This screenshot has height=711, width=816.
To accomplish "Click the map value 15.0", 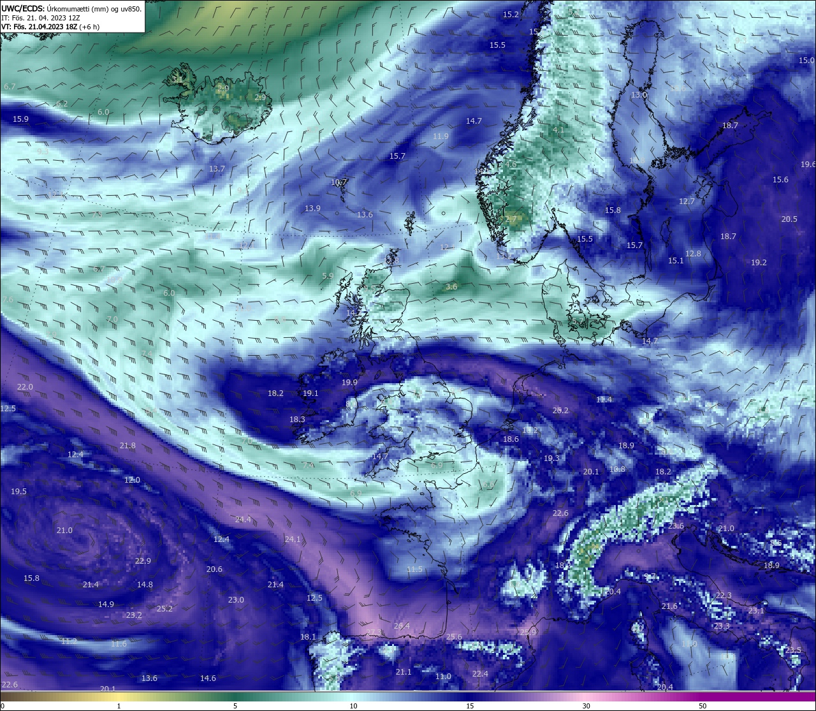I will 806,60.
